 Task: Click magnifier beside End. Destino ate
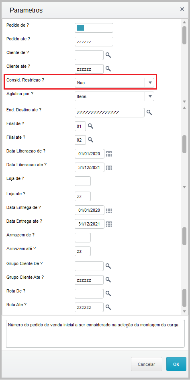(x=149, y=113)
